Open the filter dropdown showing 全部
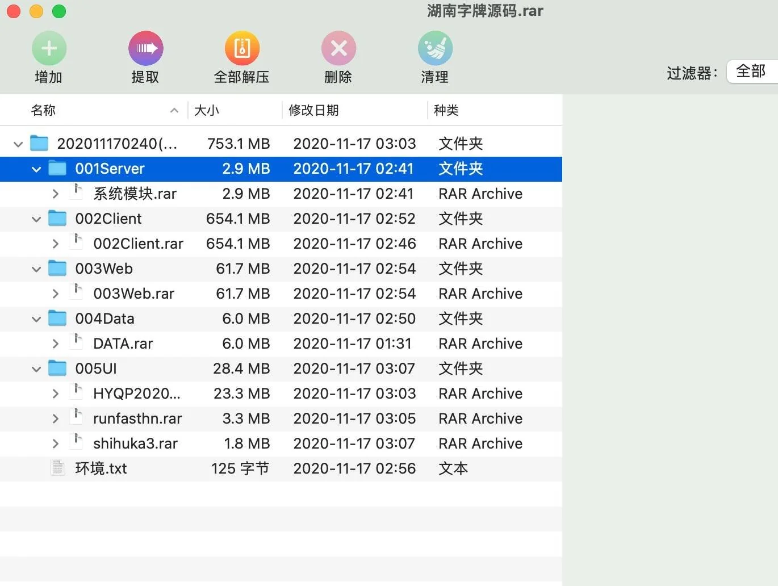 pyautogui.click(x=751, y=72)
